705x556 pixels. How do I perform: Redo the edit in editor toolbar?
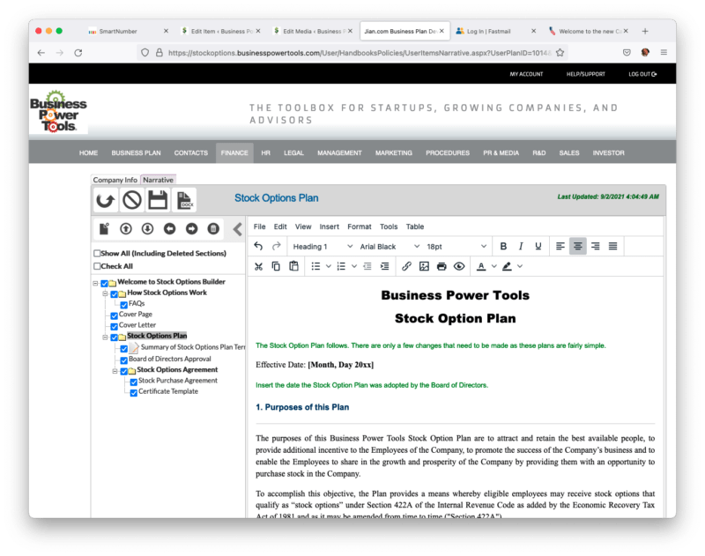coord(276,247)
